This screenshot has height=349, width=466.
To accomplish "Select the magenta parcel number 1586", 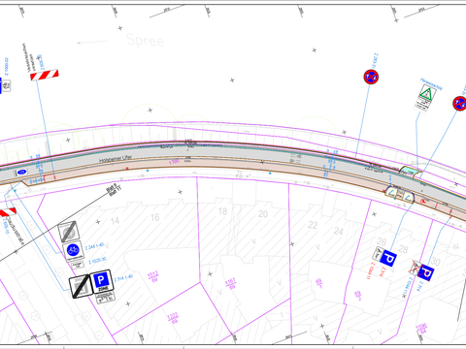I will point(421,328).
